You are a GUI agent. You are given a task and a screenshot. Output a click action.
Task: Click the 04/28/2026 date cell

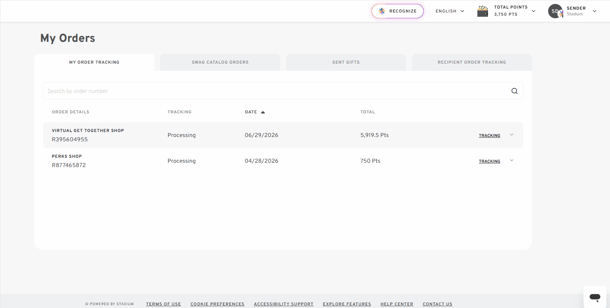tap(261, 161)
